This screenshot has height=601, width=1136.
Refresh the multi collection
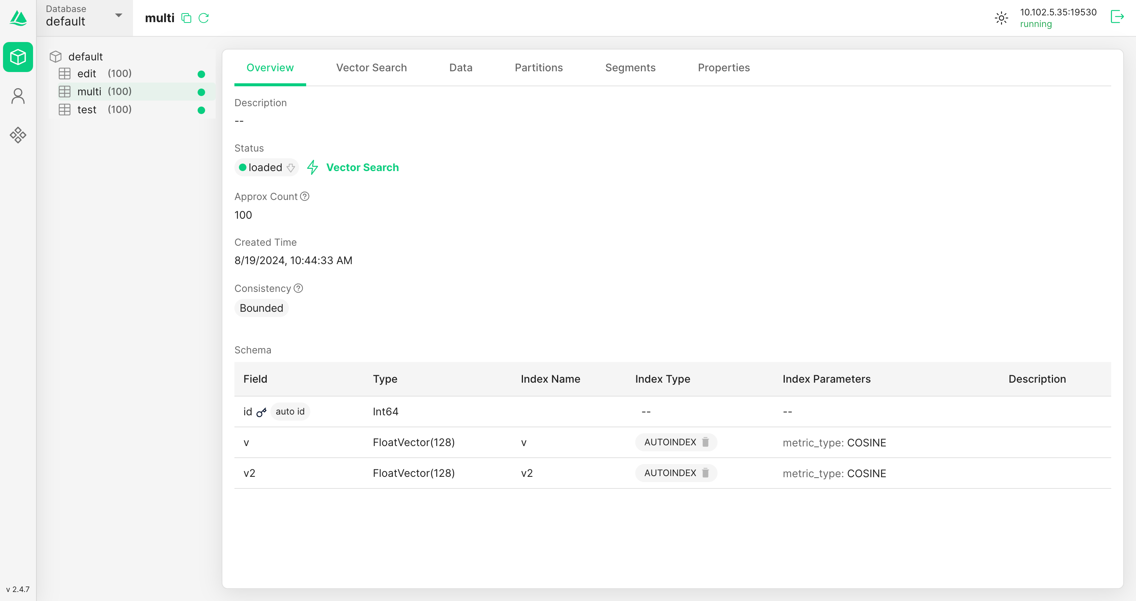[203, 18]
